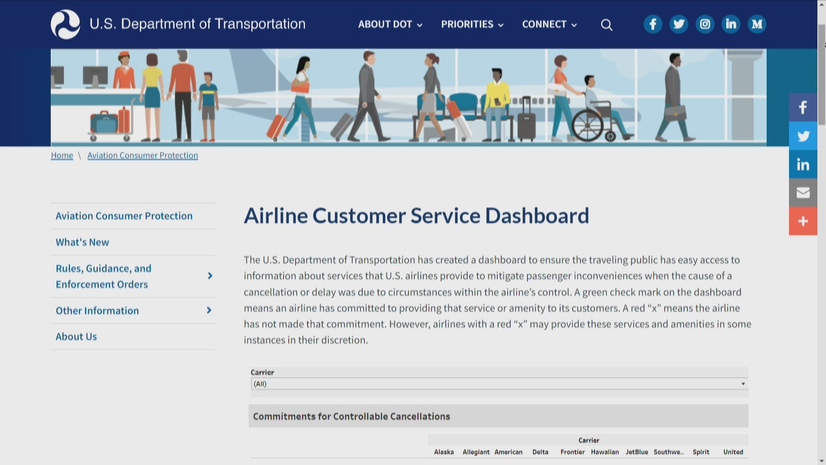Click the Carrier dropdown arrow
This screenshot has width=826, height=465.
(743, 384)
